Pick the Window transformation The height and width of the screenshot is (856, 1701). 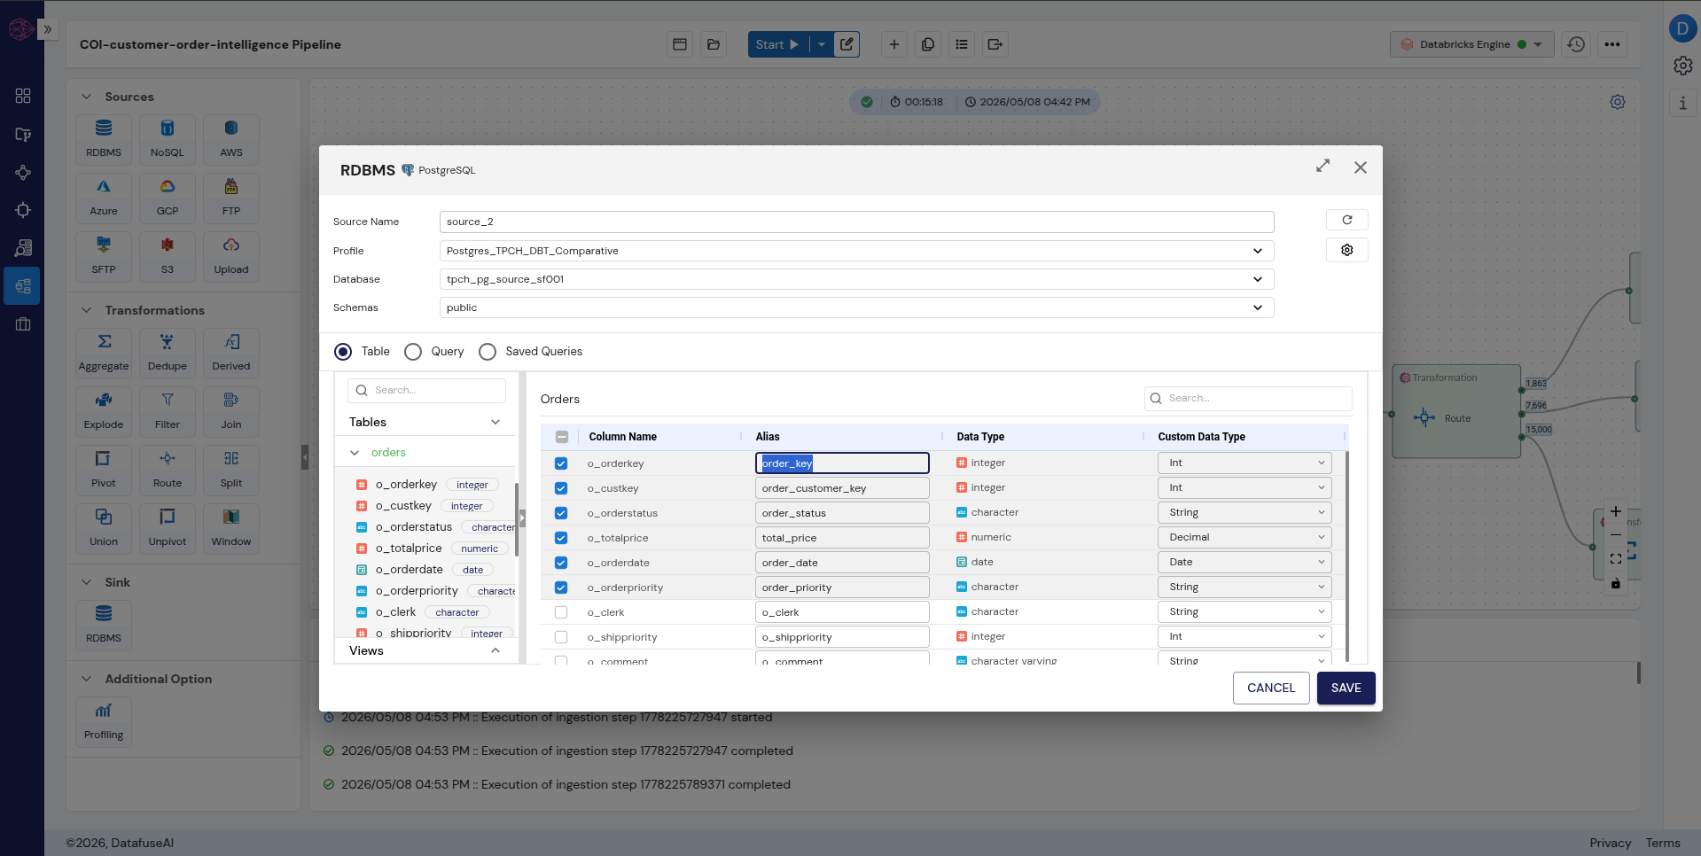click(x=231, y=527)
